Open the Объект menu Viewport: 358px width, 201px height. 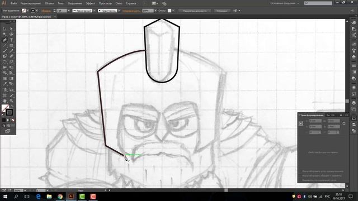(x=49, y=3)
